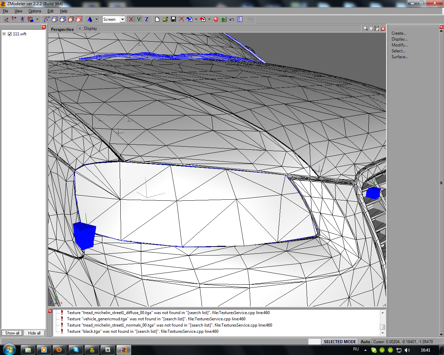Viewport: 444px width, 355px height.
Task: Toggle visibility checkbox for 111.wft
Action: (x=10, y=34)
